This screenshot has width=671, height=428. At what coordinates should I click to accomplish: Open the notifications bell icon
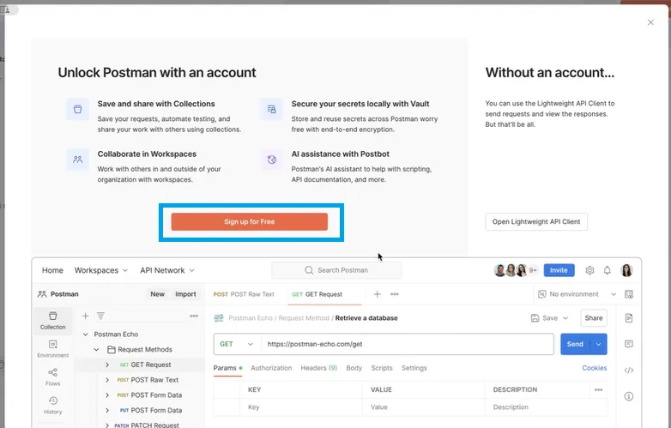tap(608, 270)
